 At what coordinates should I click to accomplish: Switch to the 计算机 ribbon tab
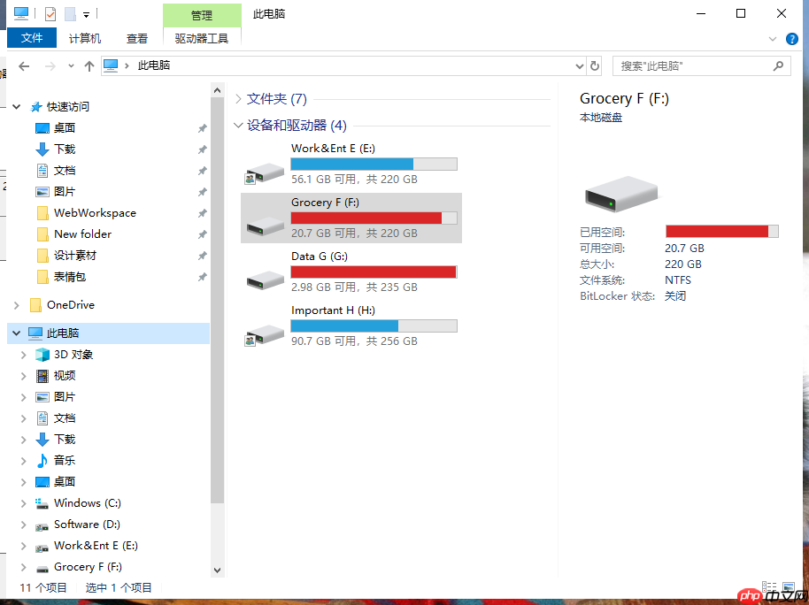(84, 38)
